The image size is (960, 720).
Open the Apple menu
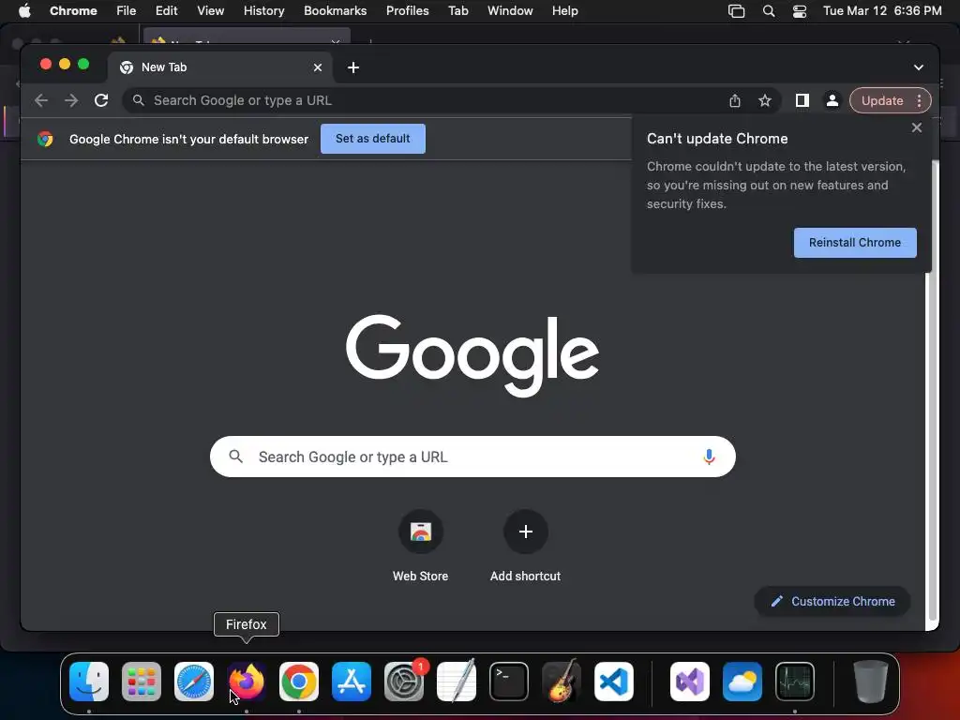24,10
